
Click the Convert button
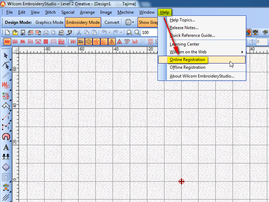click(x=112, y=22)
